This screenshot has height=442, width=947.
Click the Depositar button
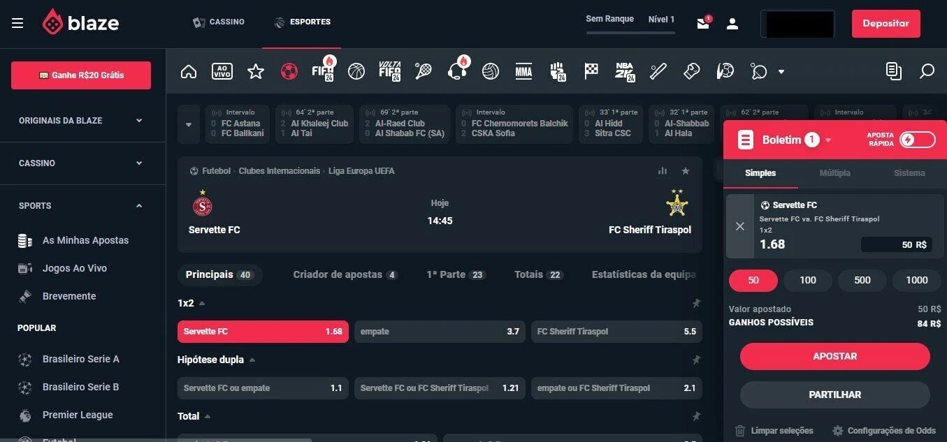(885, 24)
